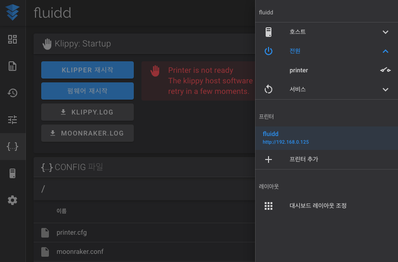Open the Settings gear sidebar icon
Screen dimensions: 398x262
pyautogui.click(x=12, y=200)
